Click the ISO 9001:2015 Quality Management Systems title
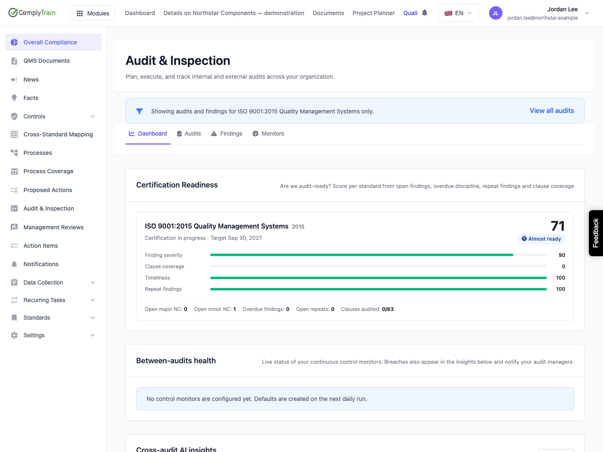The width and height of the screenshot is (603, 452). coord(216,226)
